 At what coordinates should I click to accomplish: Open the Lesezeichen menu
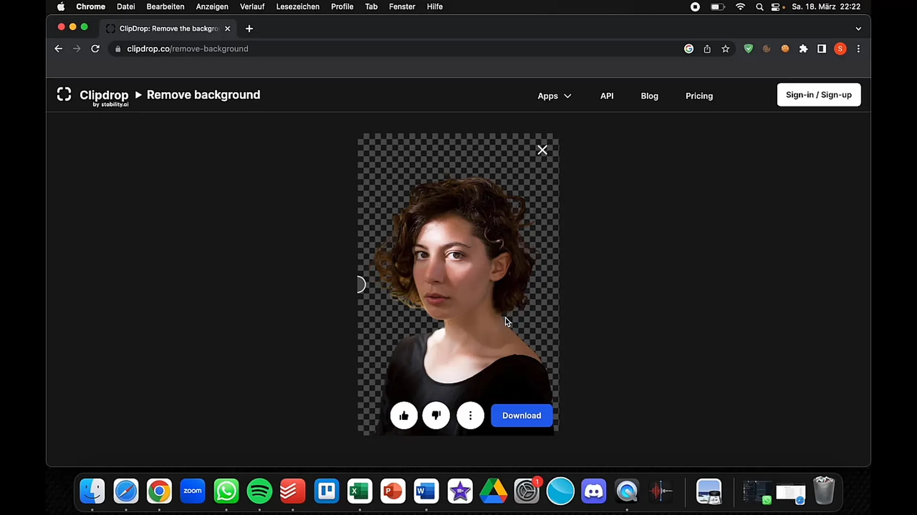click(x=298, y=7)
